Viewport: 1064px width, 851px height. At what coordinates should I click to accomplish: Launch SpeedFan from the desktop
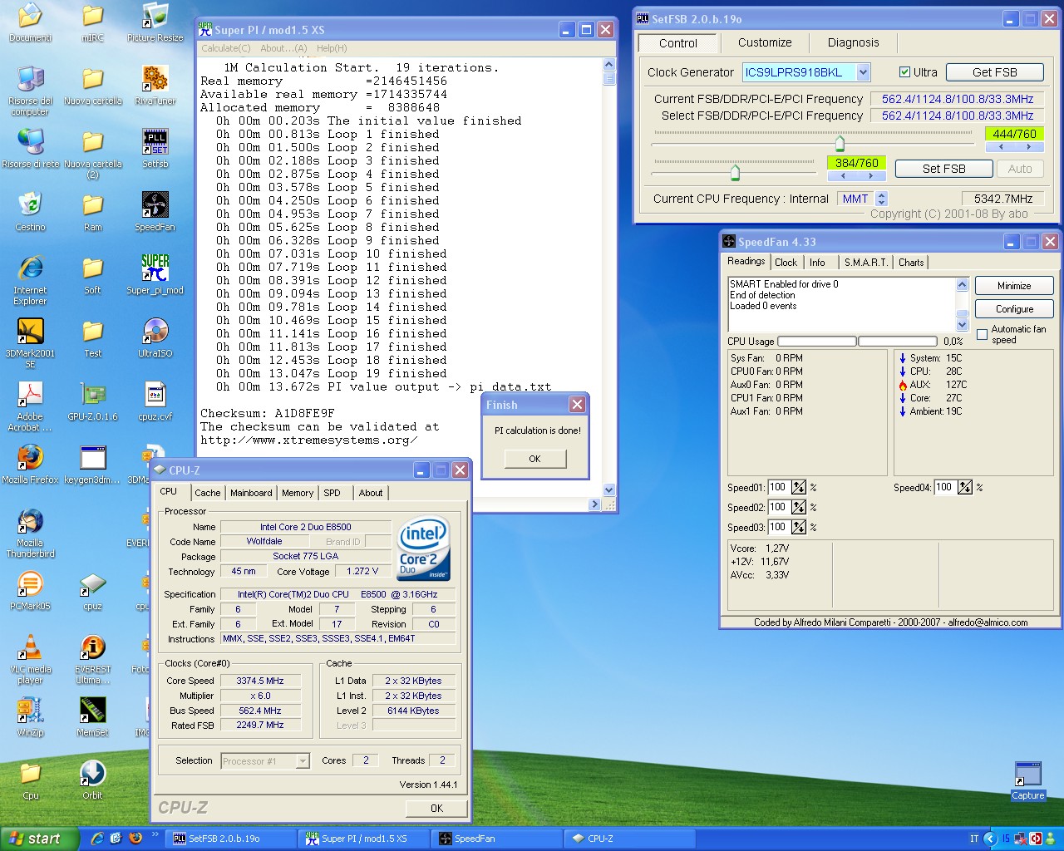(x=155, y=212)
